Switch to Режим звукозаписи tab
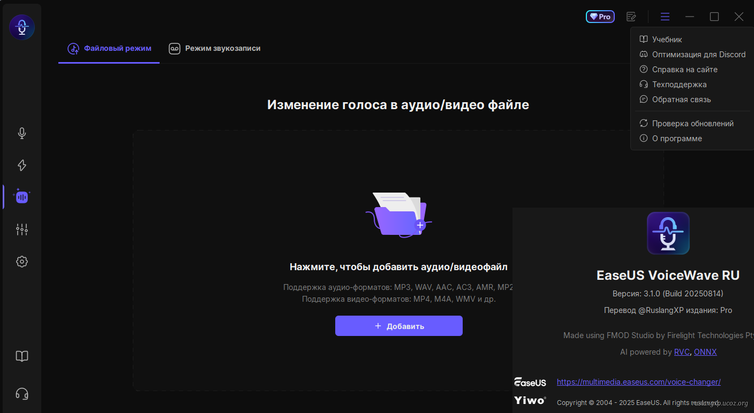This screenshot has height=413, width=754. tap(215, 48)
